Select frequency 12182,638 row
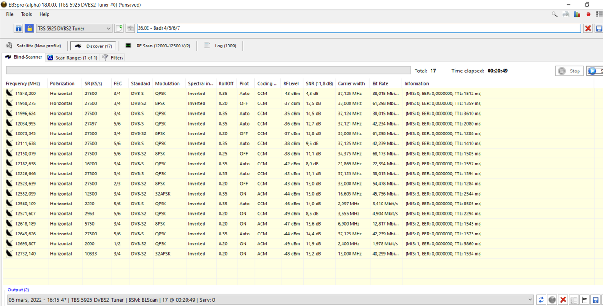This screenshot has width=603, height=306. (25, 164)
